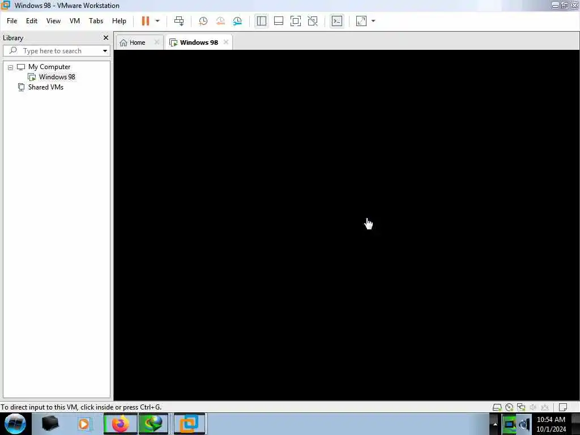Click the stretch guest display icon
Screen dimensions: 580x435
(x=361, y=21)
